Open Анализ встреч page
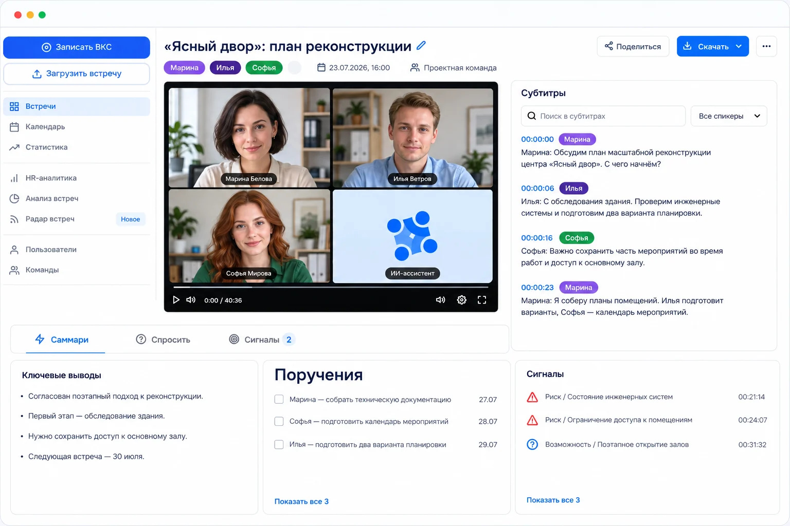This screenshot has width=790, height=526. (x=77, y=199)
